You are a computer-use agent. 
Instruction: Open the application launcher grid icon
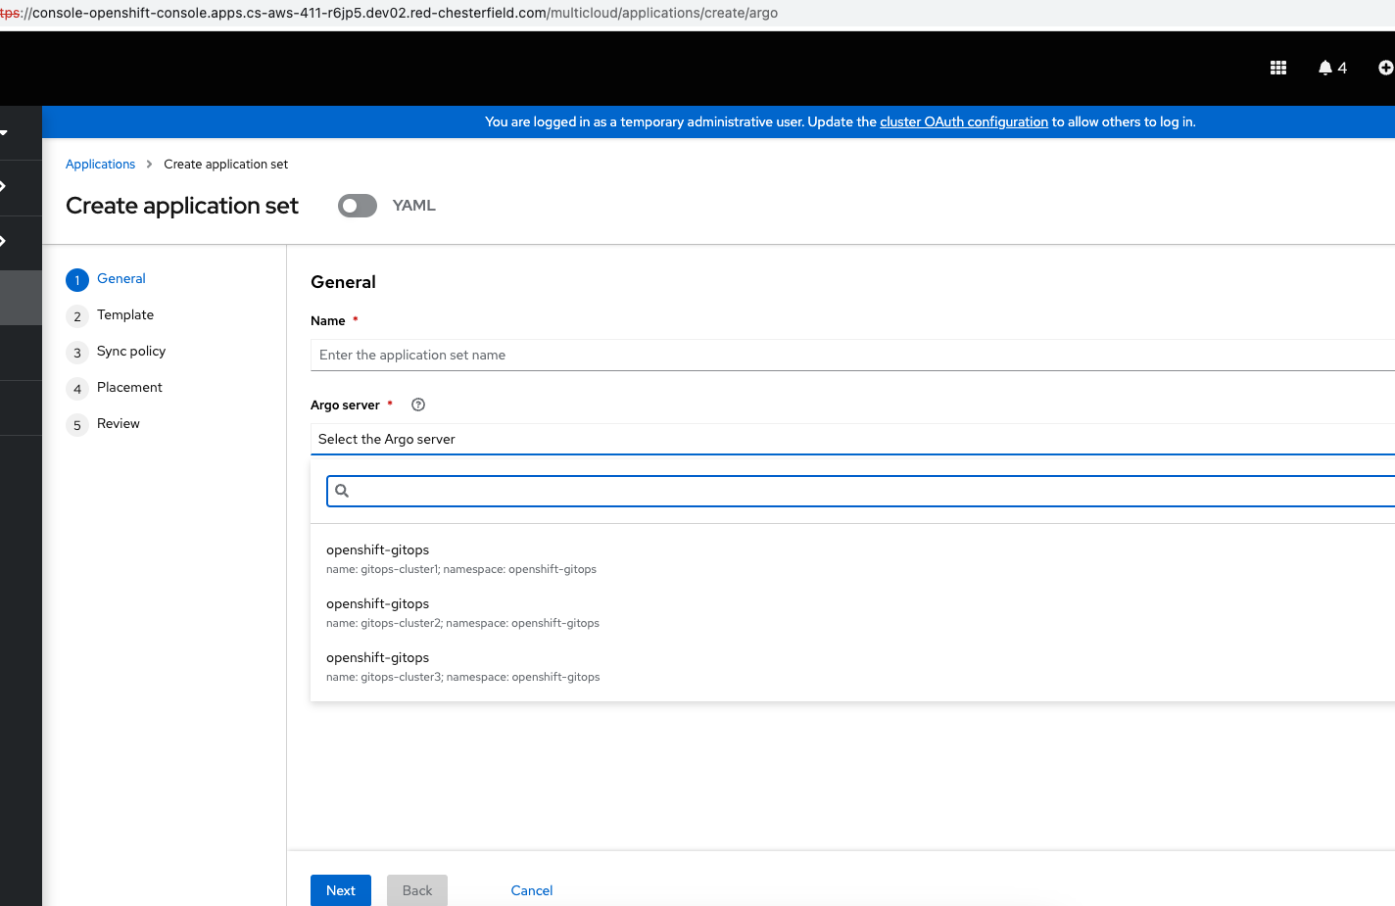[1278, 68]
